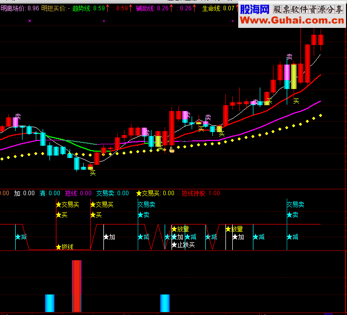The width and height of the screenshot is (347, 315).
Task: Click the ★卖 marker under the latest 交易卖
Action: 293,215
